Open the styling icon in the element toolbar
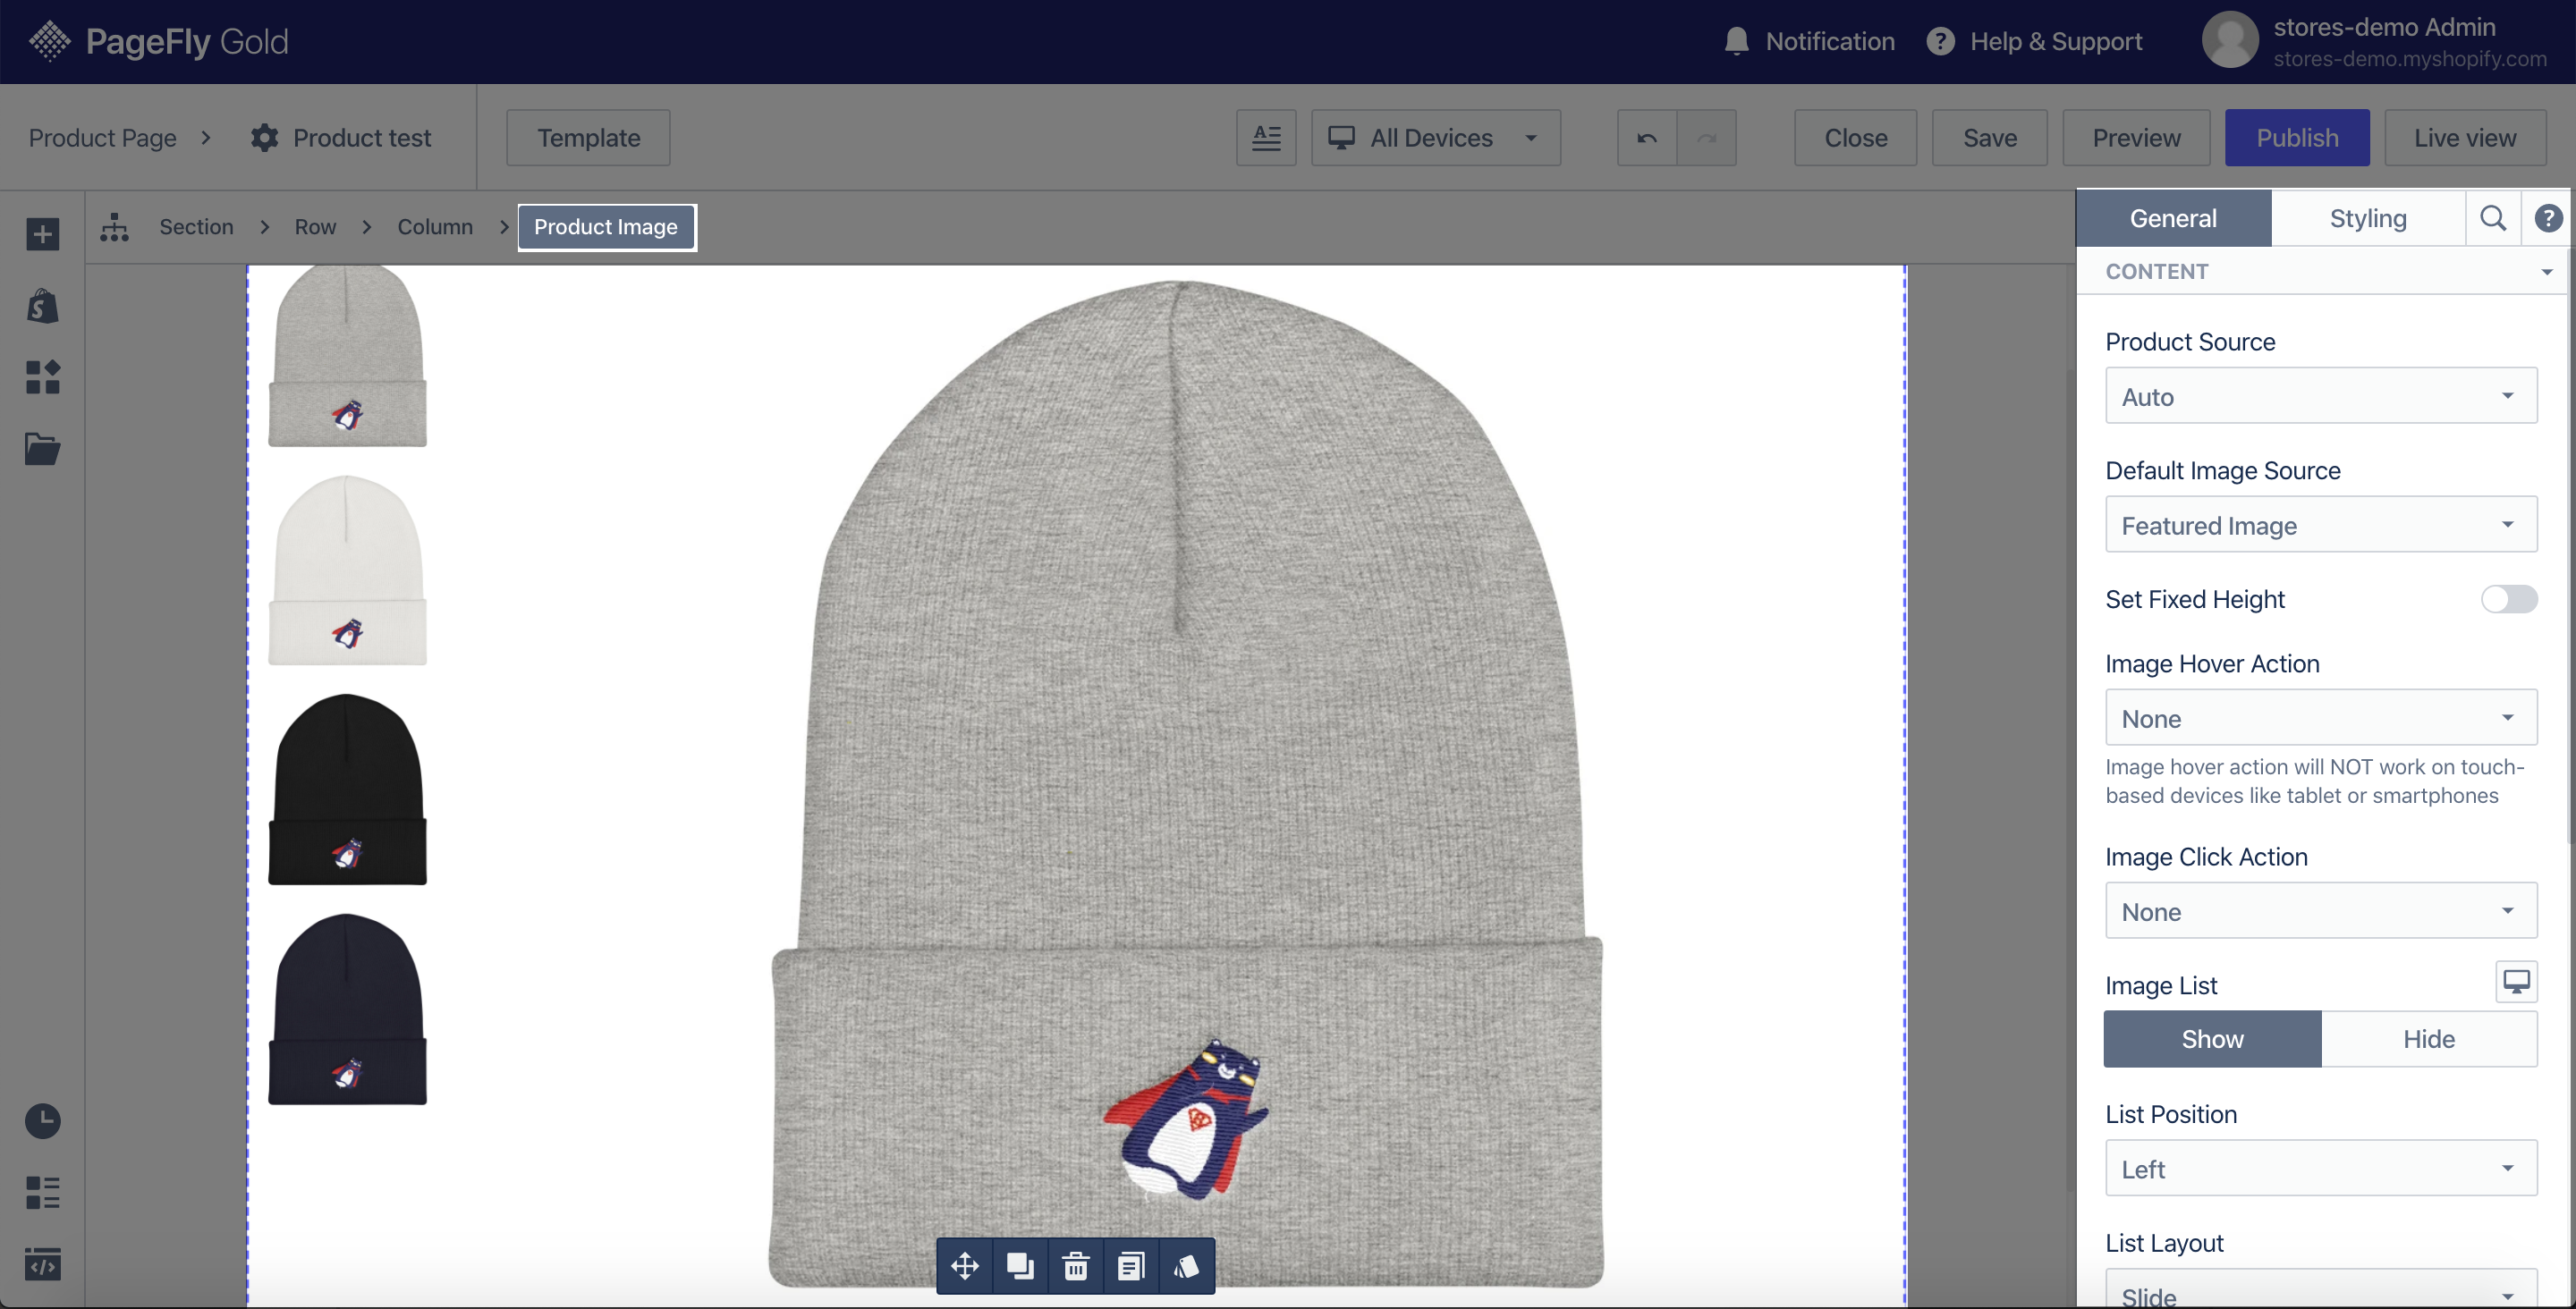Viewport: 2576px width, 1309px height. point(1186,1266)
